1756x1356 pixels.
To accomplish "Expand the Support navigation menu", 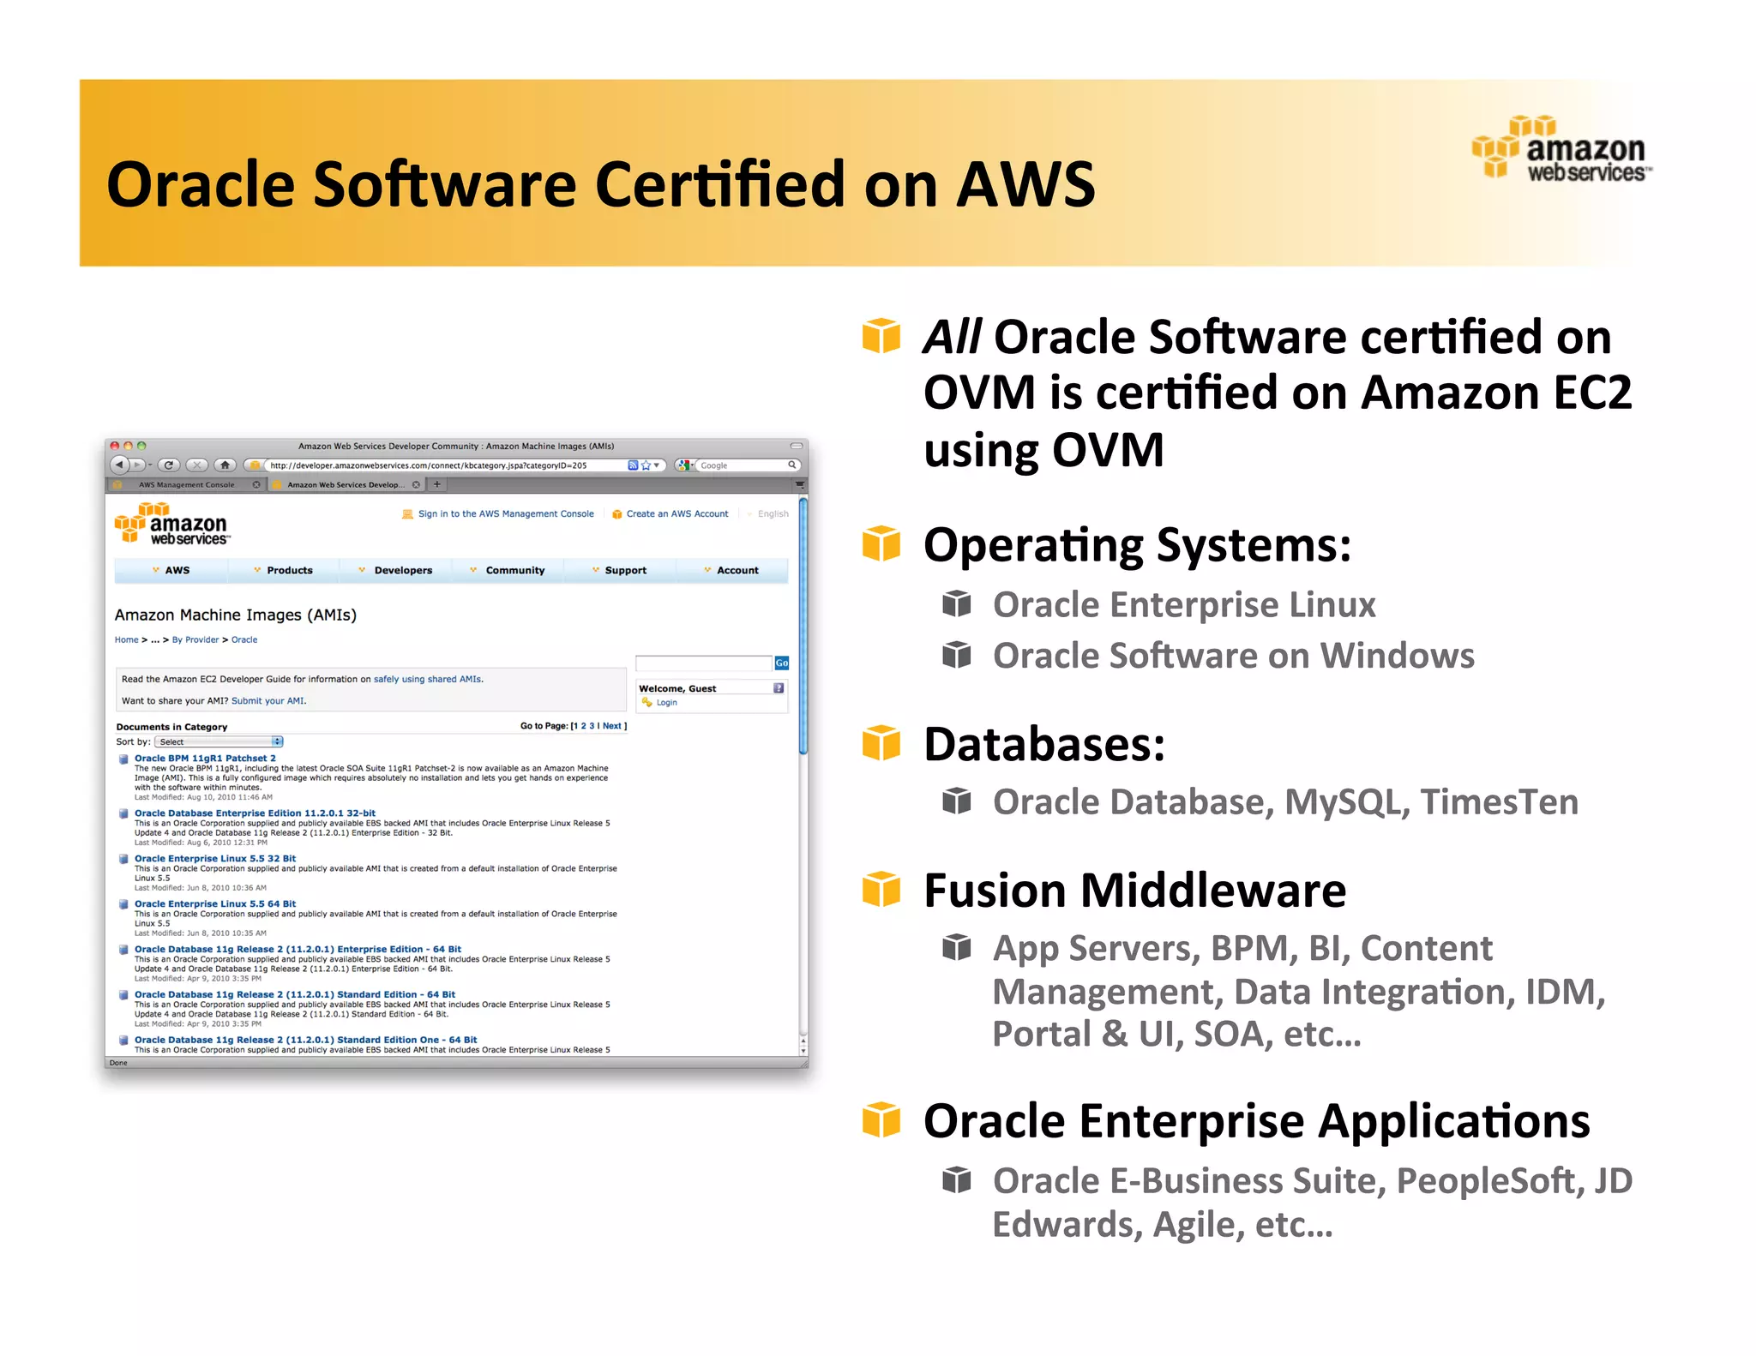I will [620, 570].
